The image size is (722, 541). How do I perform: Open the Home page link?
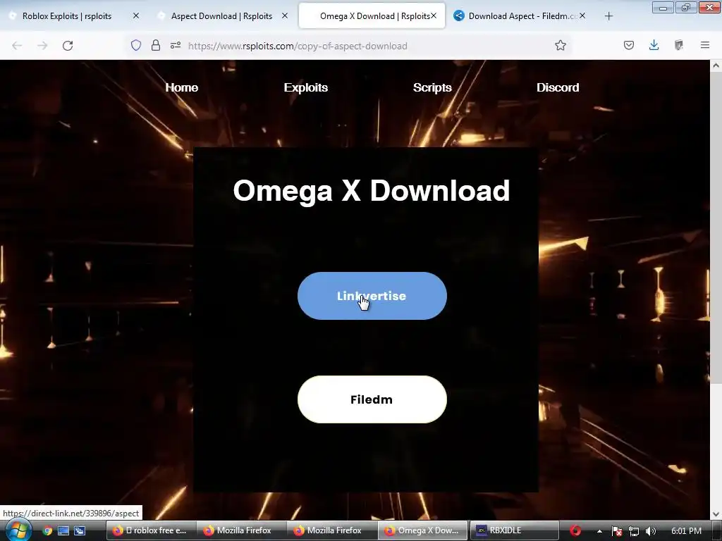[x=182, y=87]
